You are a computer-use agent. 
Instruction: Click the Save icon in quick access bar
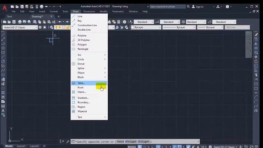coord(22,7)
